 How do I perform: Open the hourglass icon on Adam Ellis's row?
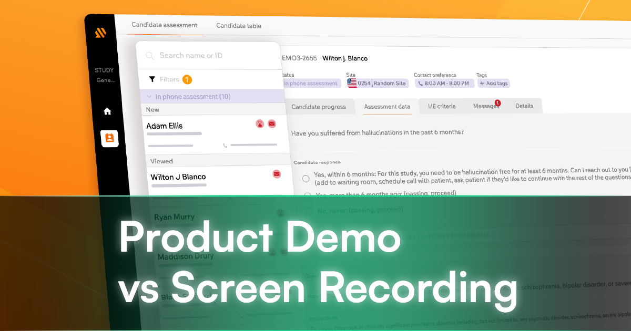coord(260,124)
